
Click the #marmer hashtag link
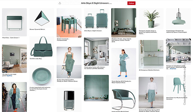click(173, 69)
